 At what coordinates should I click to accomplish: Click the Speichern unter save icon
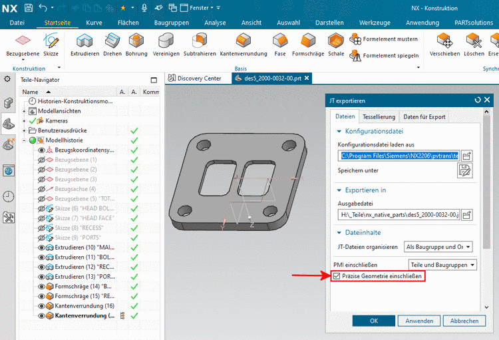point(464,170)
